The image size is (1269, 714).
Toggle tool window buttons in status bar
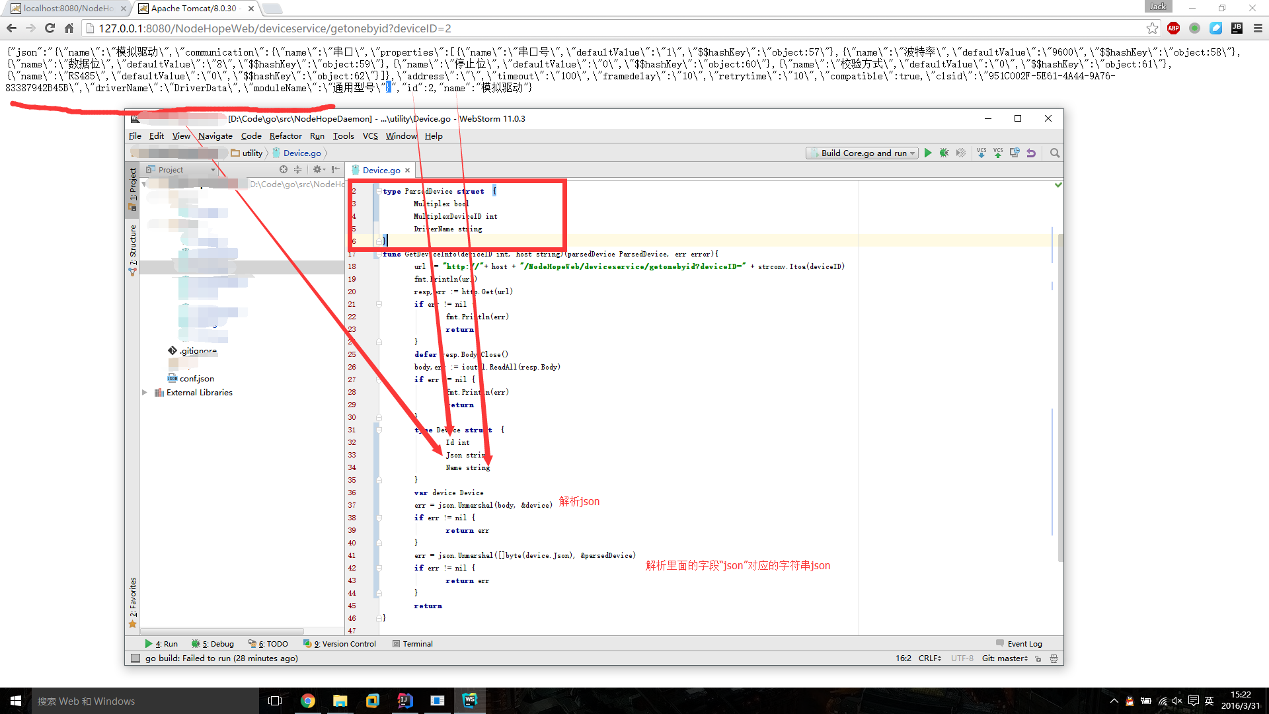[x=135, y=658]
